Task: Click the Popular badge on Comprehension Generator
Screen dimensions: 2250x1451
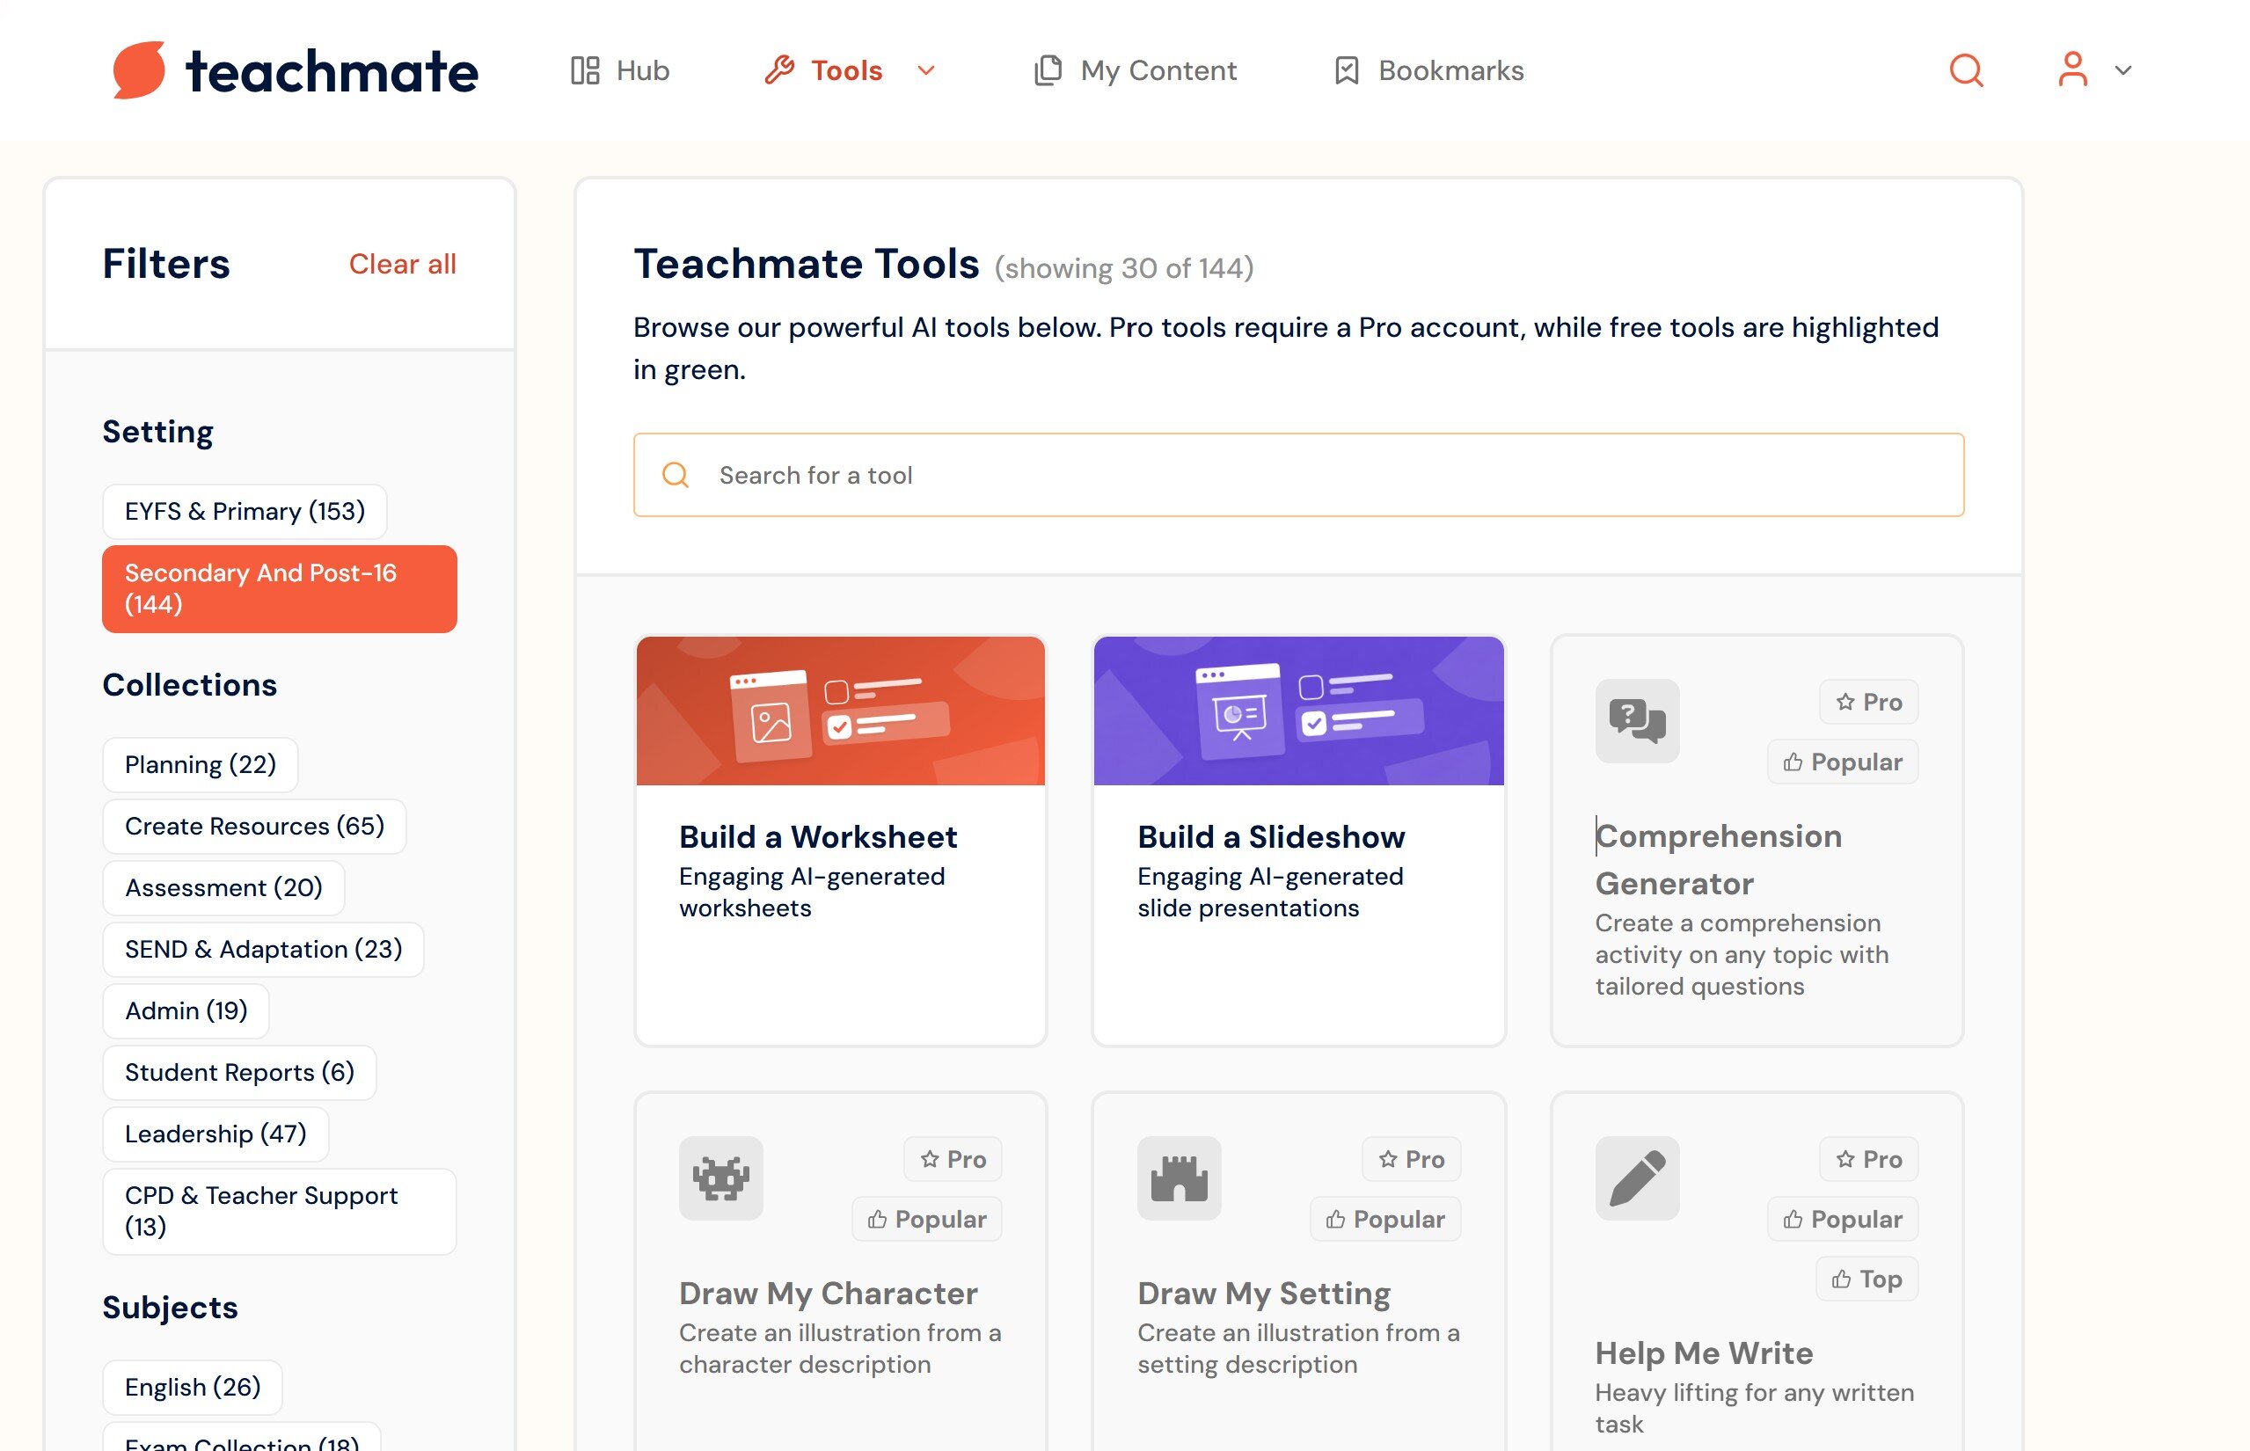Action: 1842,762
